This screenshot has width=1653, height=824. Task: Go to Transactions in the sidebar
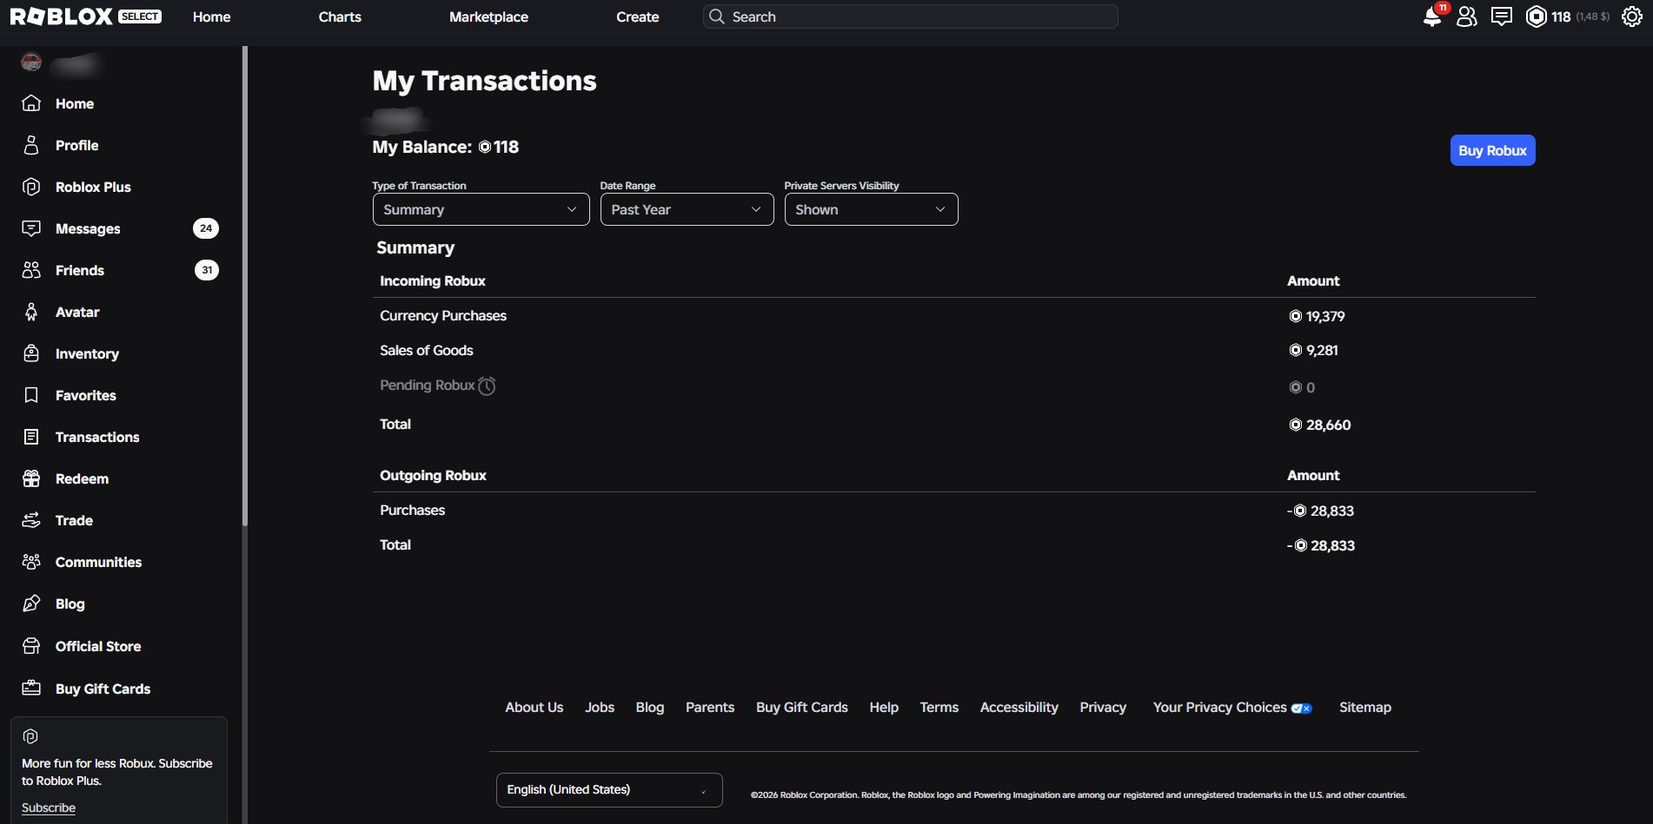point(97,437)
